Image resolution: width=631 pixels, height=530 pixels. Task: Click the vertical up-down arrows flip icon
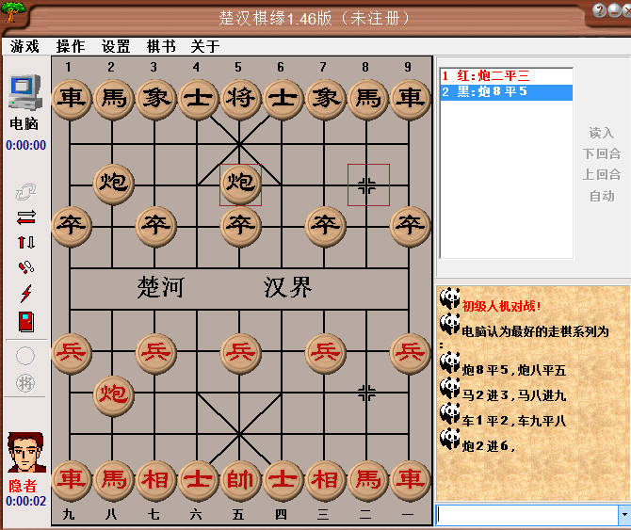(x=25, y=242)
